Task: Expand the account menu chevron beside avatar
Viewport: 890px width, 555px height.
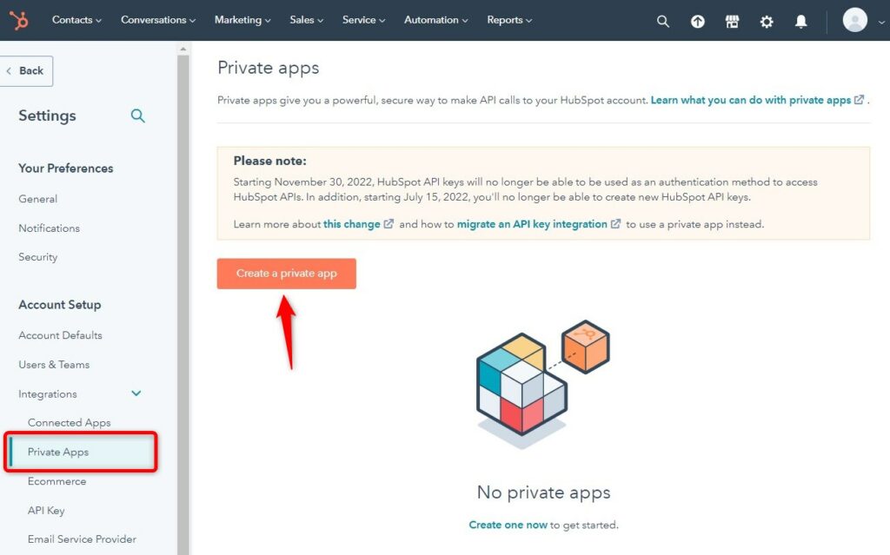Action: 881,22
